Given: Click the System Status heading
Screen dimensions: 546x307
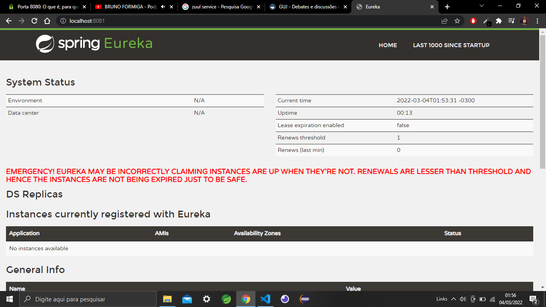Looking at the screenshot, I should click(41, 82).
